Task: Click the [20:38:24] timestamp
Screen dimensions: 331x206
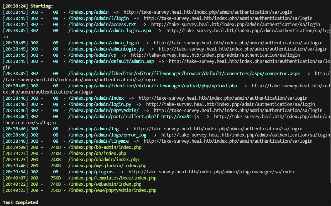Action: [x=15, y=6]
